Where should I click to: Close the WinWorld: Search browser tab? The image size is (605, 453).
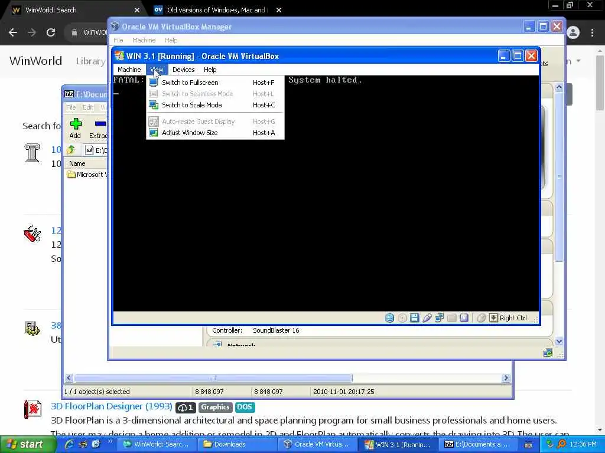[x=137, y=10]
